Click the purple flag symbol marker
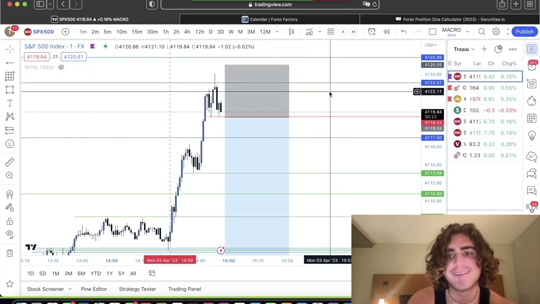540x304 pixels. click(93, 46)
